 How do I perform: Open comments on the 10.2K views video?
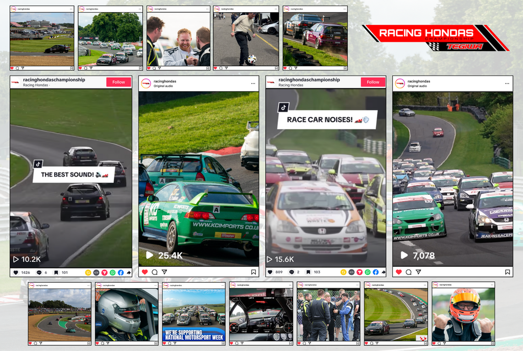tap(39, 272)
